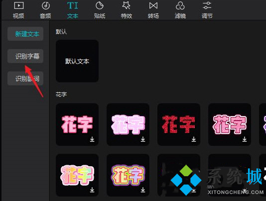Click the 识别字幕 button
This screenshot has width=266, height=201.
click(x=25, y=56)
